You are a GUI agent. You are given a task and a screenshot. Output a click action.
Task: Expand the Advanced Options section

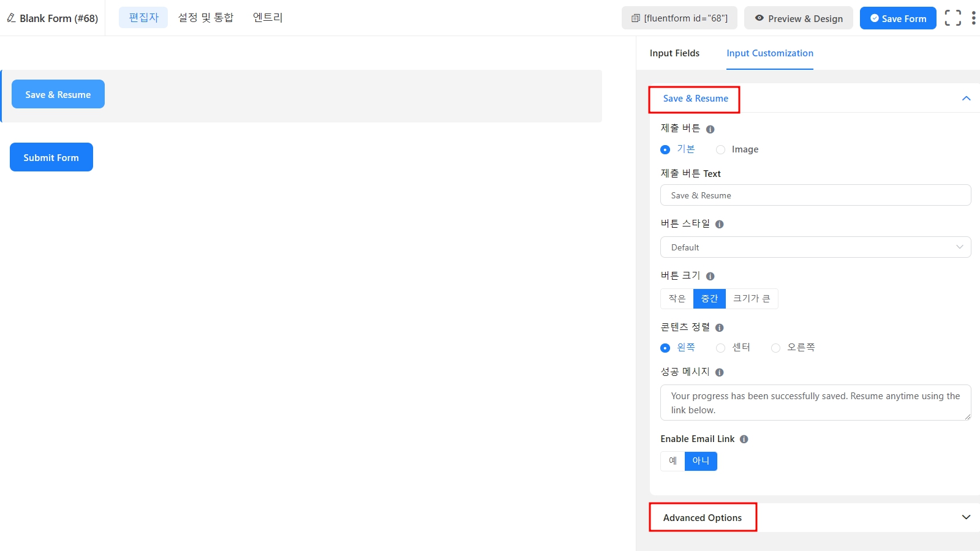click(x=815, y=517)
